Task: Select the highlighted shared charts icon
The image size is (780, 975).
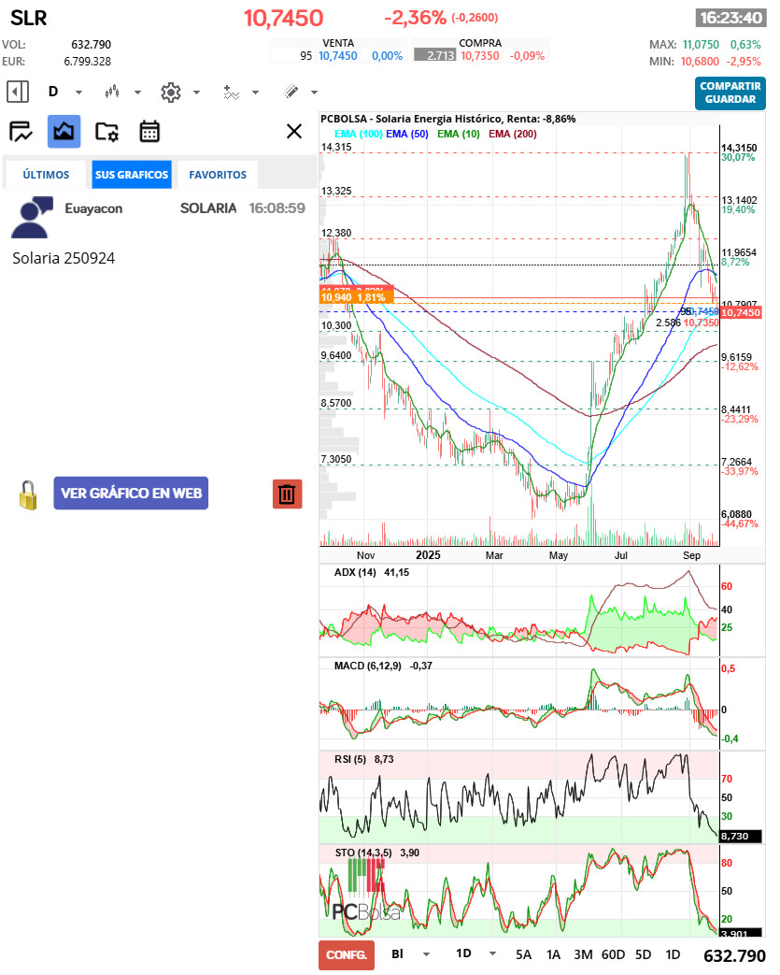Action: pos(64,132)
